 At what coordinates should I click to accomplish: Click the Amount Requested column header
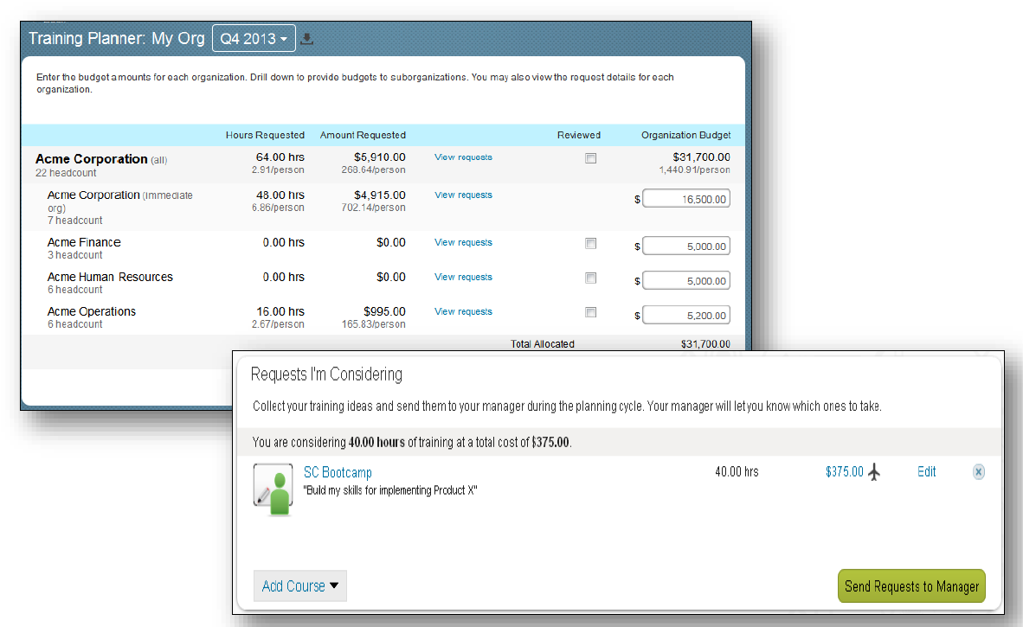click(363, 135)
